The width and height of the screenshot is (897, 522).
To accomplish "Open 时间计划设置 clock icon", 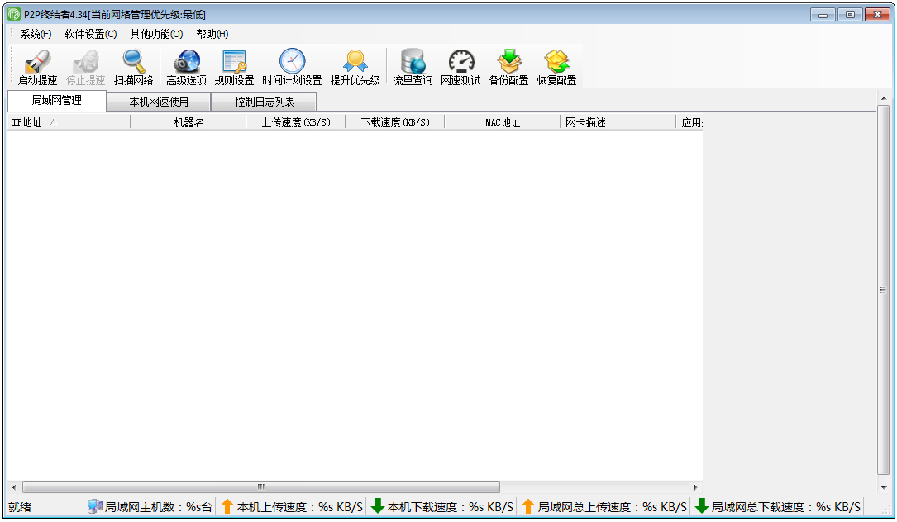I will (293, 60).
